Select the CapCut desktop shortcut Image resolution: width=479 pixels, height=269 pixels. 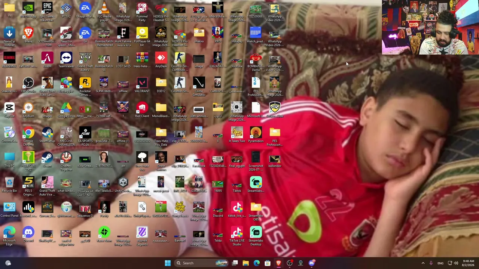point(9,110)
